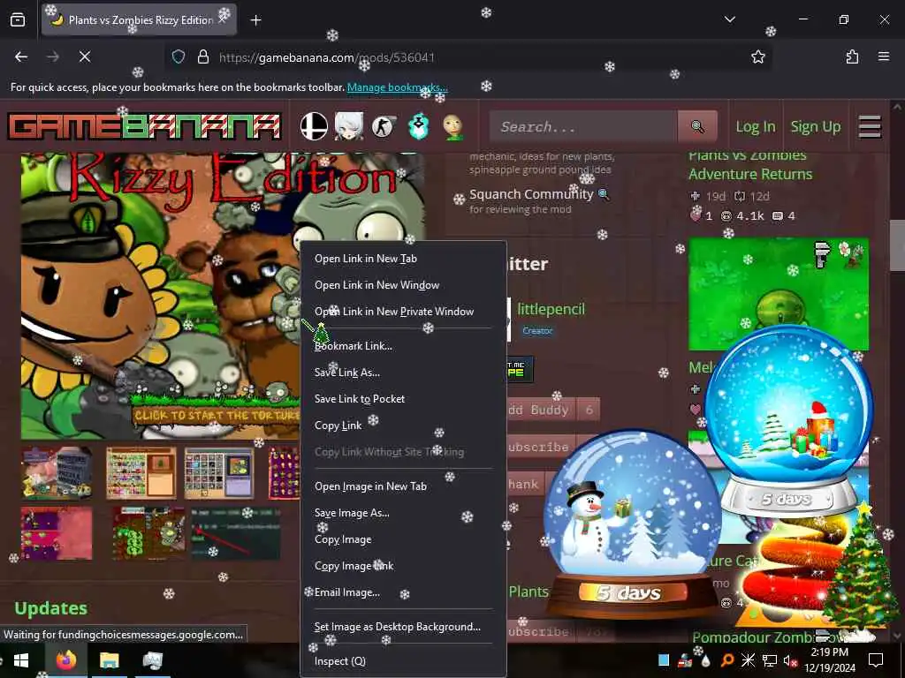Open the clock showing 2:19 PM
The image size is (905, 678).
829,660
